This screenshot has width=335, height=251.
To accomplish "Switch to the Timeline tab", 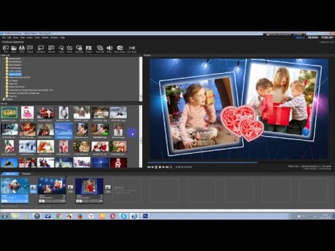I will point(27,174).
